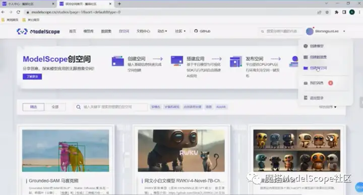Open the robot grid thumbnail card
This screenshot has height=195, width=363.
297,150
